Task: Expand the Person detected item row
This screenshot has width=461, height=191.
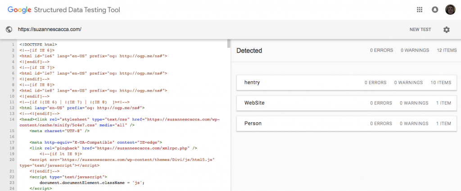Action: [346, 124]
